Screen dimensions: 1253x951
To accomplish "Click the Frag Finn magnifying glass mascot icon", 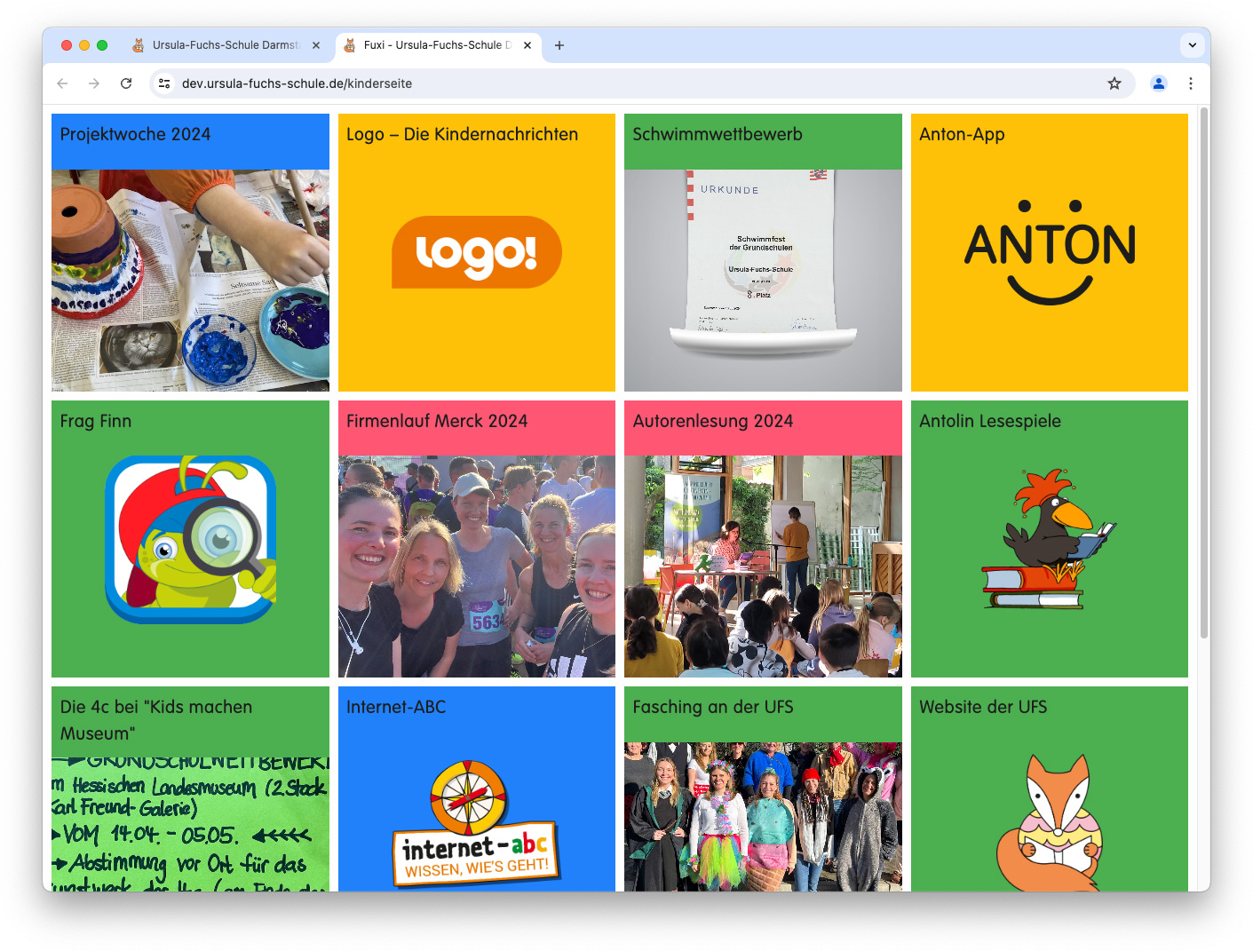I will coord(190,539).
